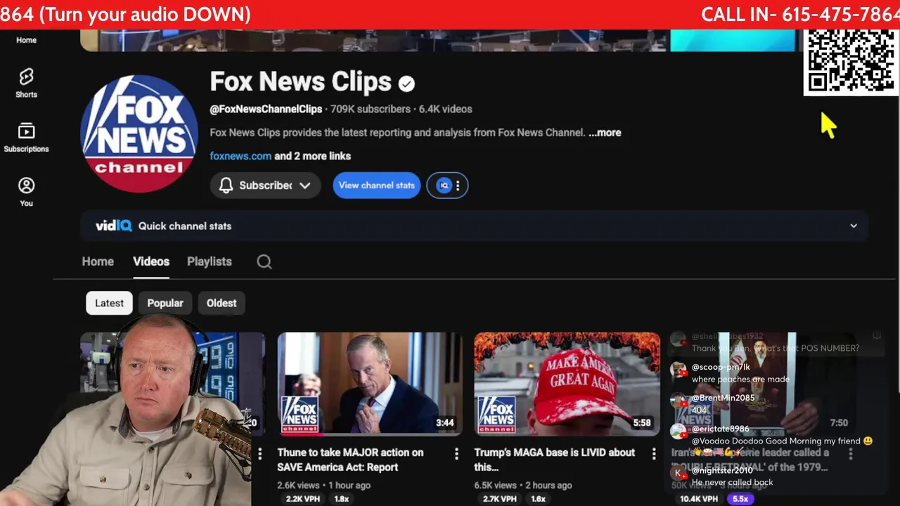This screenshot has width=900, height=506.
Task: Expand channel description with ...more
Action: pyautogui.click(x=605, y=132)
